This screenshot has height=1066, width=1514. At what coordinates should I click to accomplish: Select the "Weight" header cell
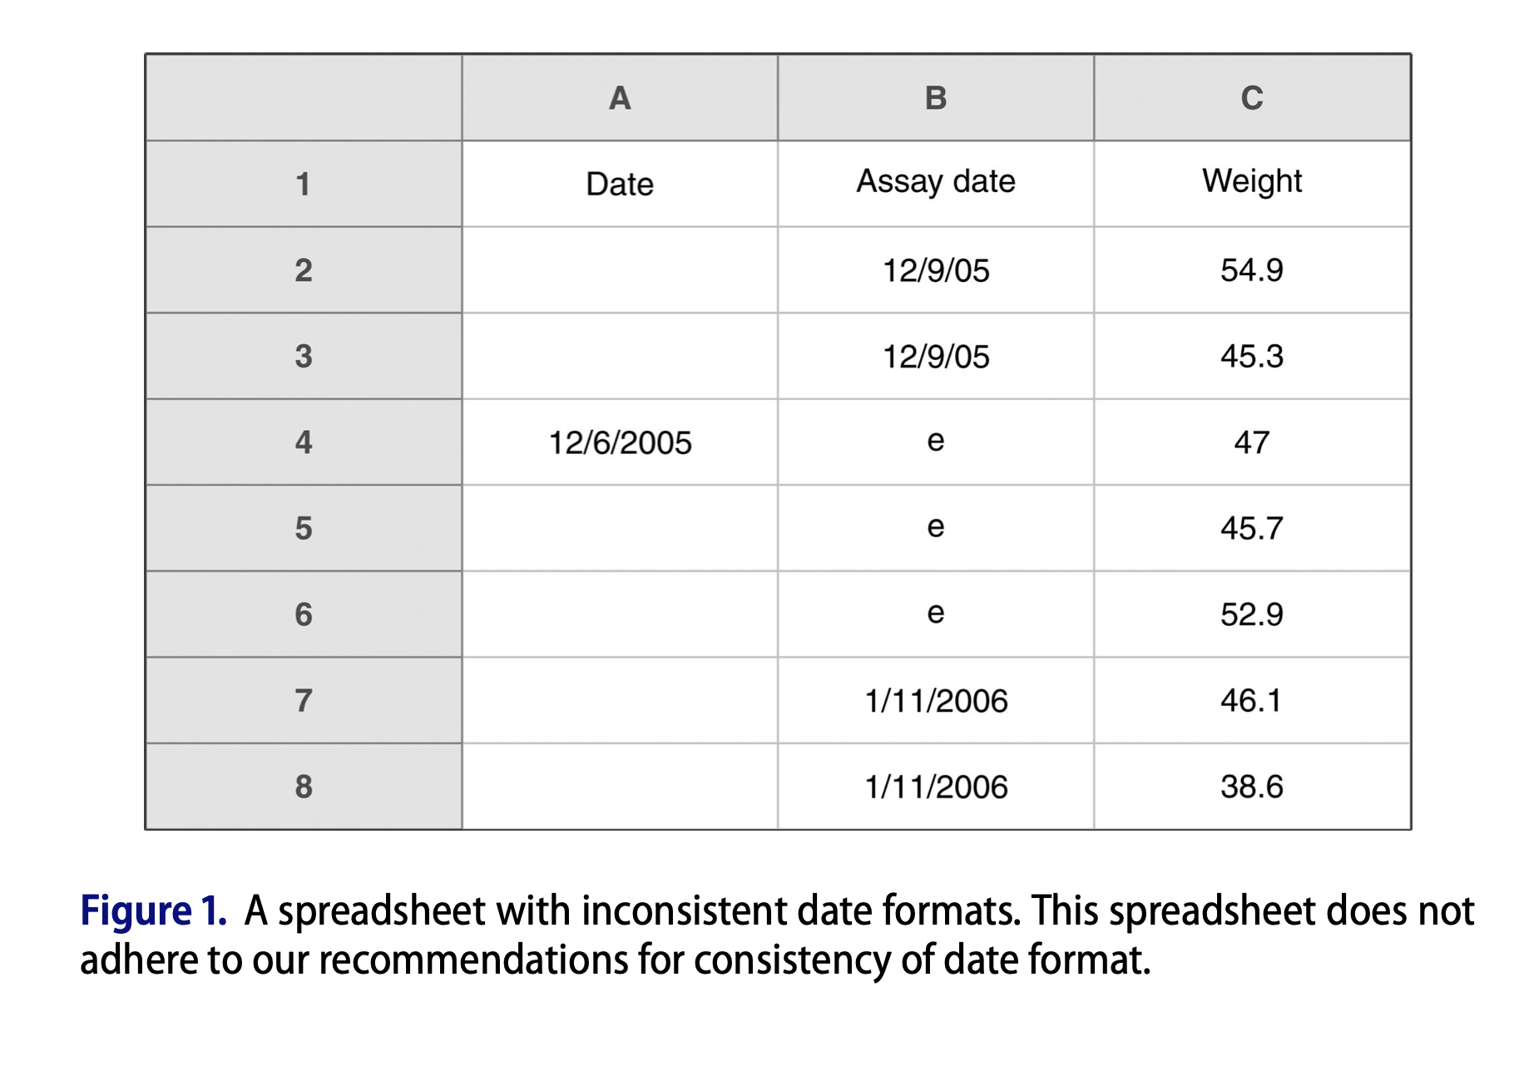(x=1252, y=182)
